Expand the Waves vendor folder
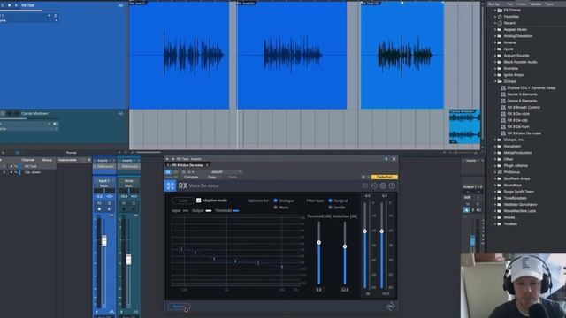Screen dimensions: 566x318 pos(495,217)
